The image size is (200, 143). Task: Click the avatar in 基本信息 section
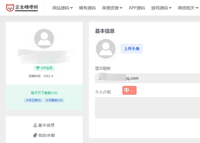point(106,49)
